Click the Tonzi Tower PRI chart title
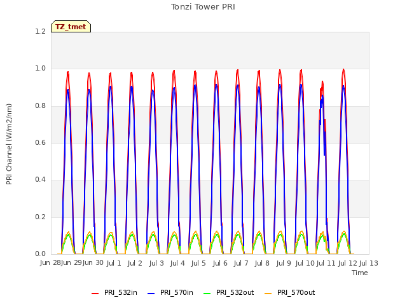407x305 pixels. (203, 7)
